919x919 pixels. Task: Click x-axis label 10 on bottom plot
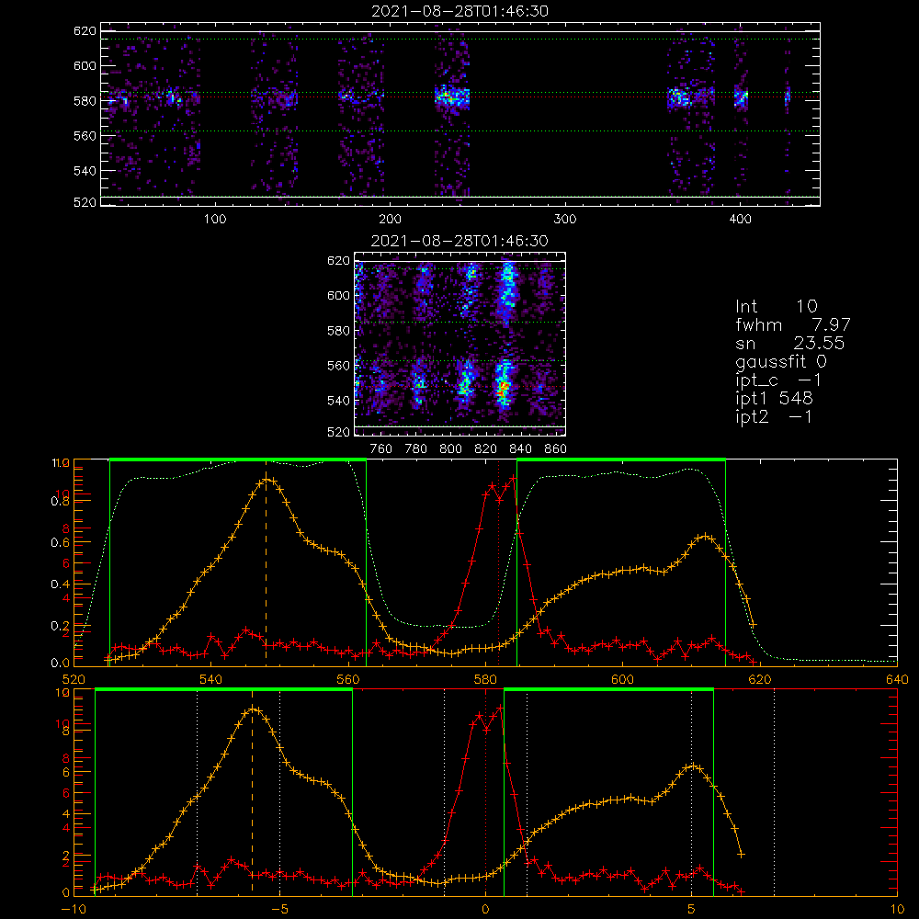click(897, 910)
